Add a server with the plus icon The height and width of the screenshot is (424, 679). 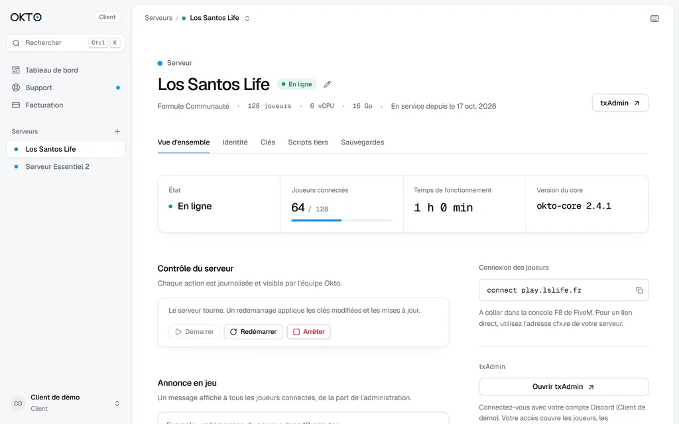click(117, 132)
